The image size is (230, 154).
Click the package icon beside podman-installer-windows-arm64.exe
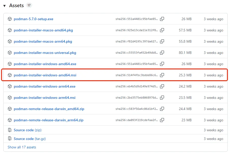pos(9,86)
